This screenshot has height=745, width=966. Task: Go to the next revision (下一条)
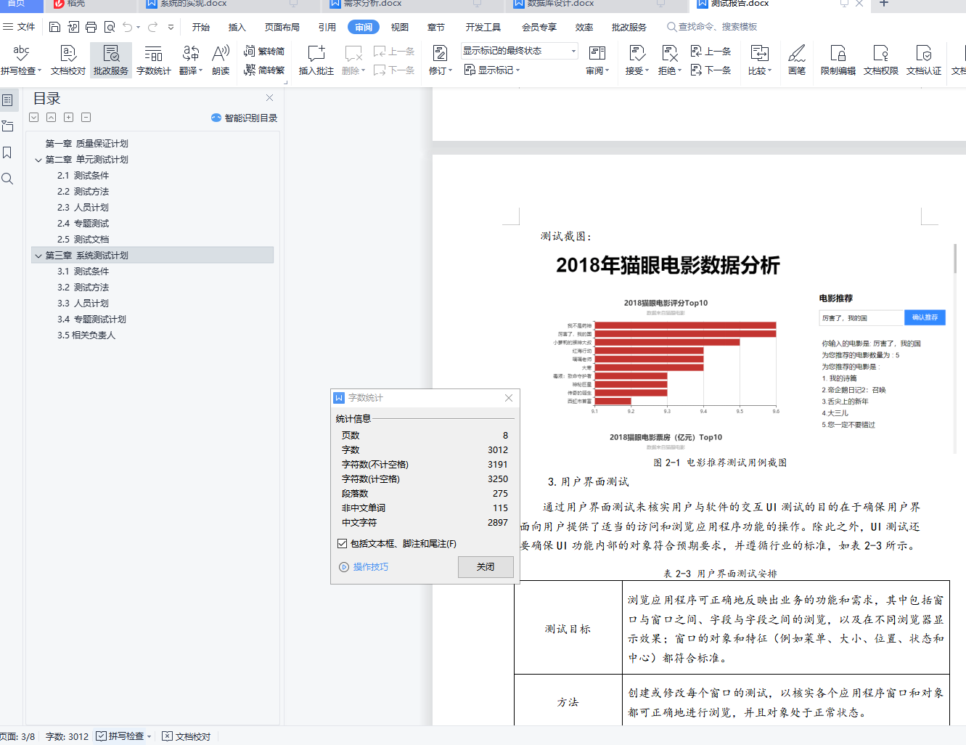tap(711, 70)
